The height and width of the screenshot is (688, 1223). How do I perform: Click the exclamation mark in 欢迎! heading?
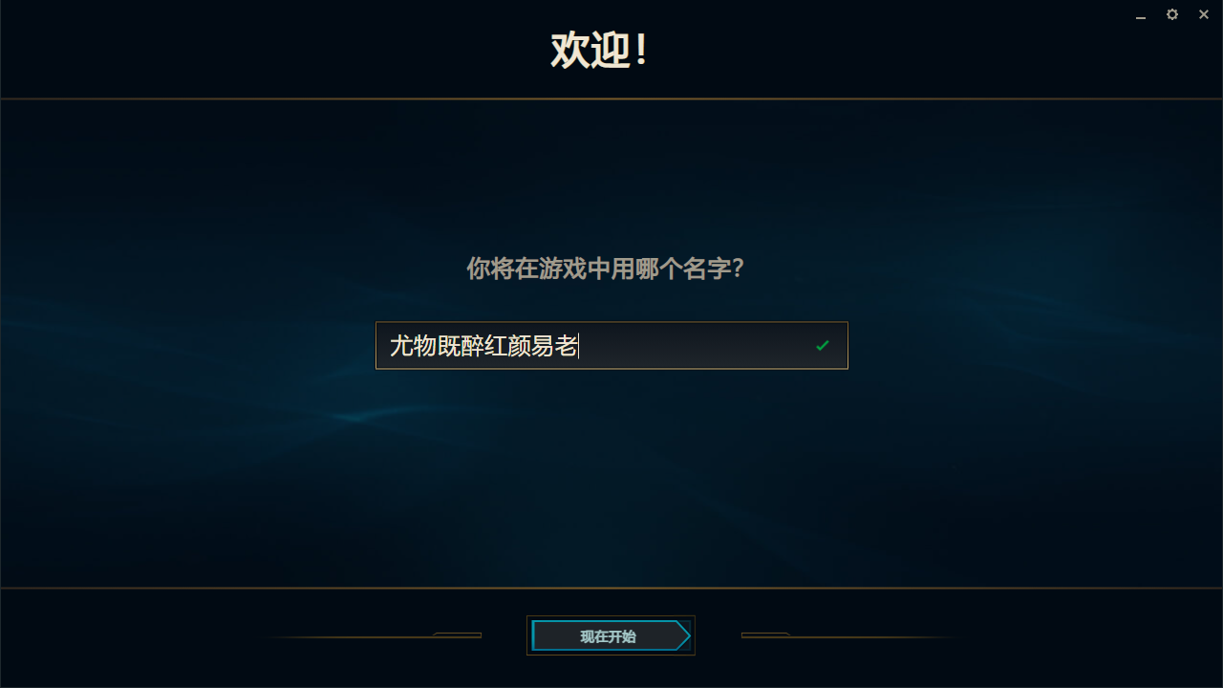click(641, 50)
